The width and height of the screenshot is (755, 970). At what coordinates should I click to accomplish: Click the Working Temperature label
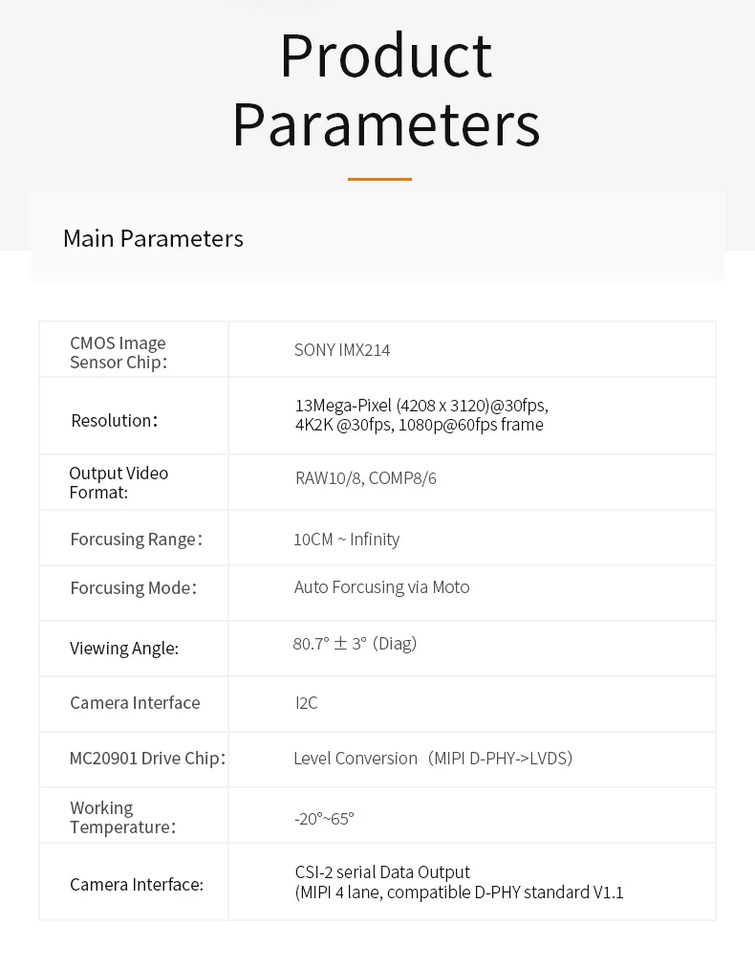click(122, 818)
